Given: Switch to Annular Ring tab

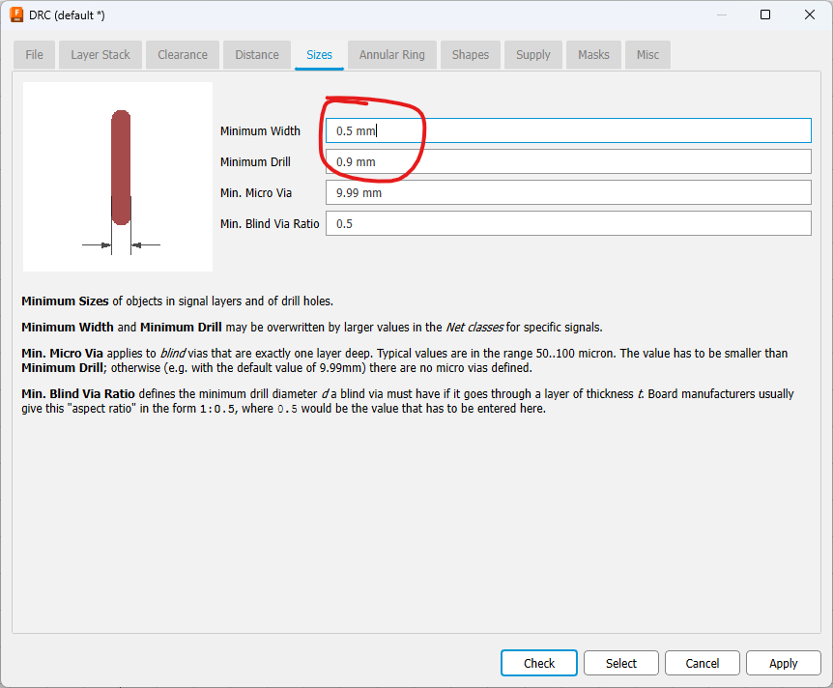Looking at the screenshot, I should click(x=391, y=55).
